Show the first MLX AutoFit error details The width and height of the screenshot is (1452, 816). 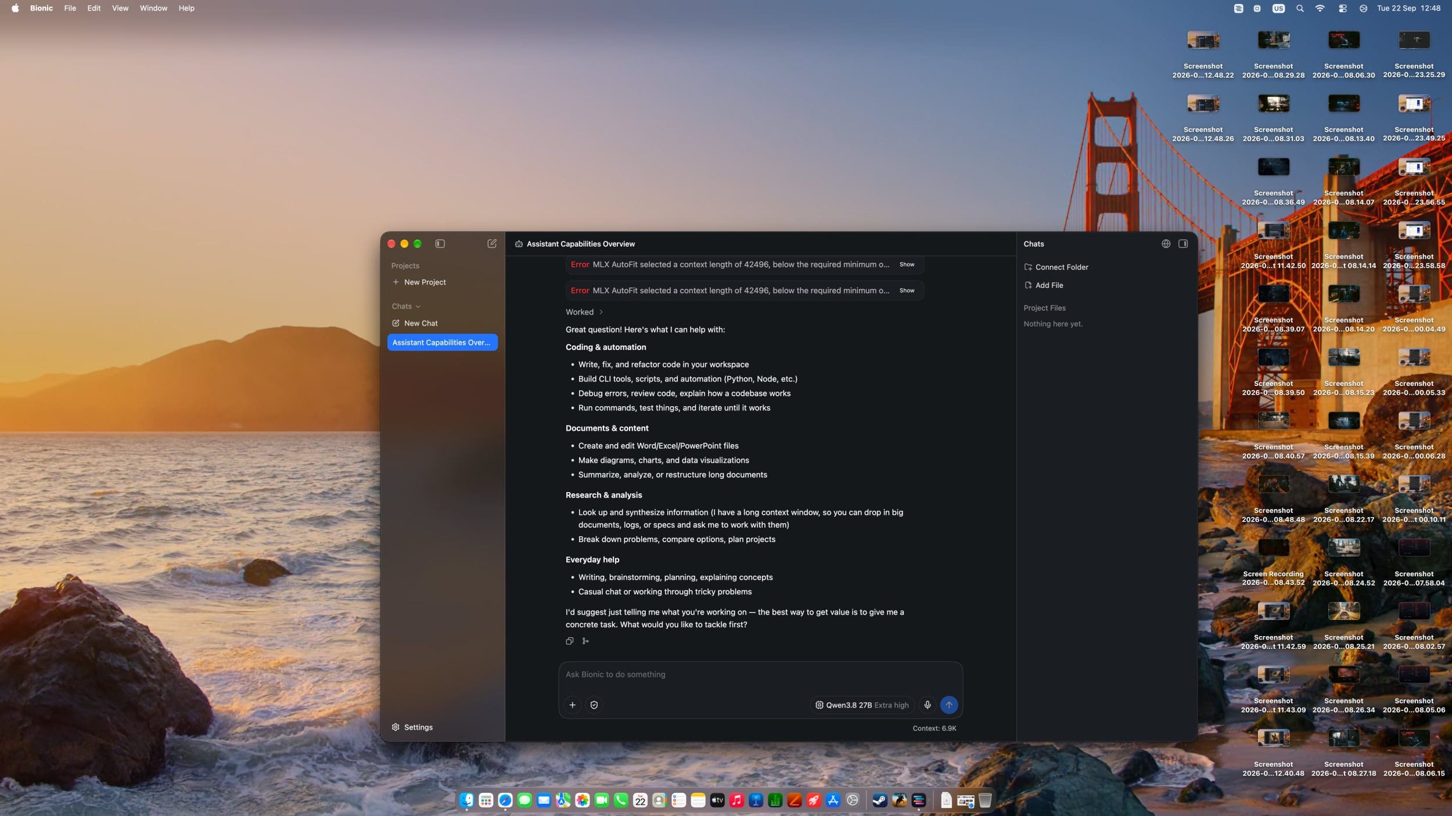[x=907, y=265]
